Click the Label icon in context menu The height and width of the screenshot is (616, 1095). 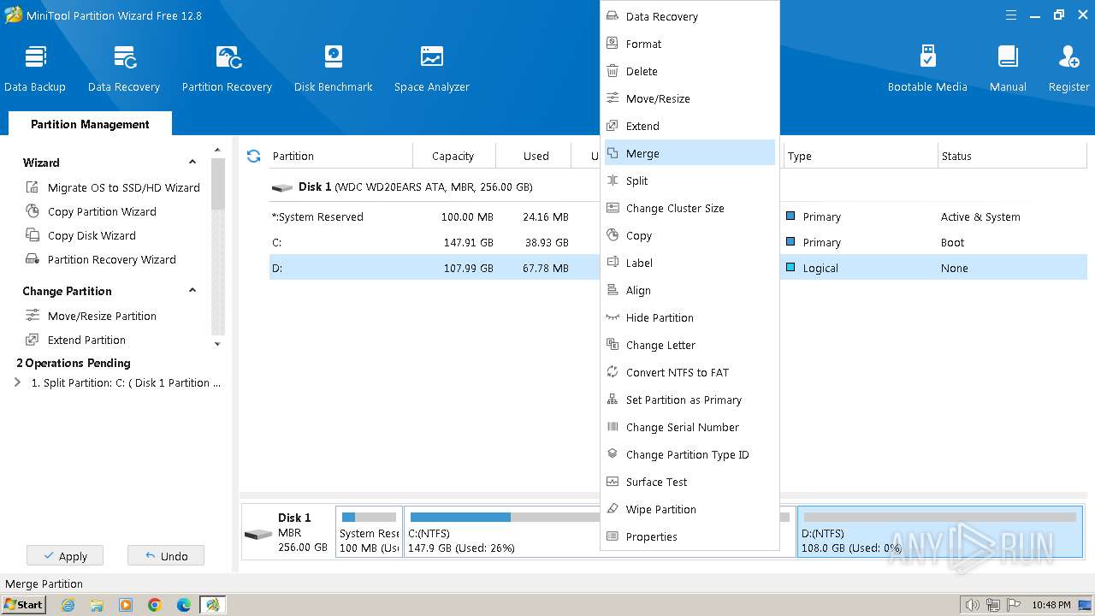(x=613, y=263)
